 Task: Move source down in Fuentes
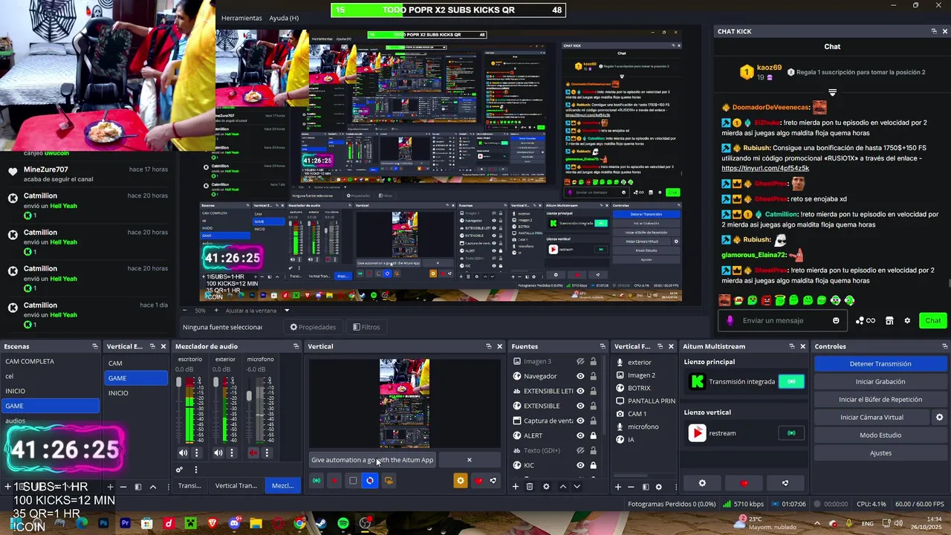click(577, 487)
